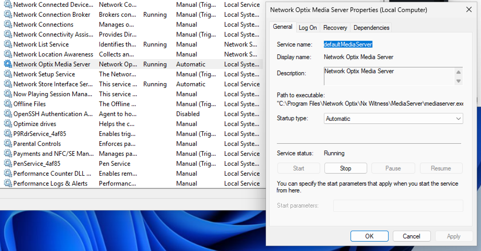This screenshot has width=481, height=251.
Task: Click gear icon beside Network Setup Service
Action: coord(8,74)
